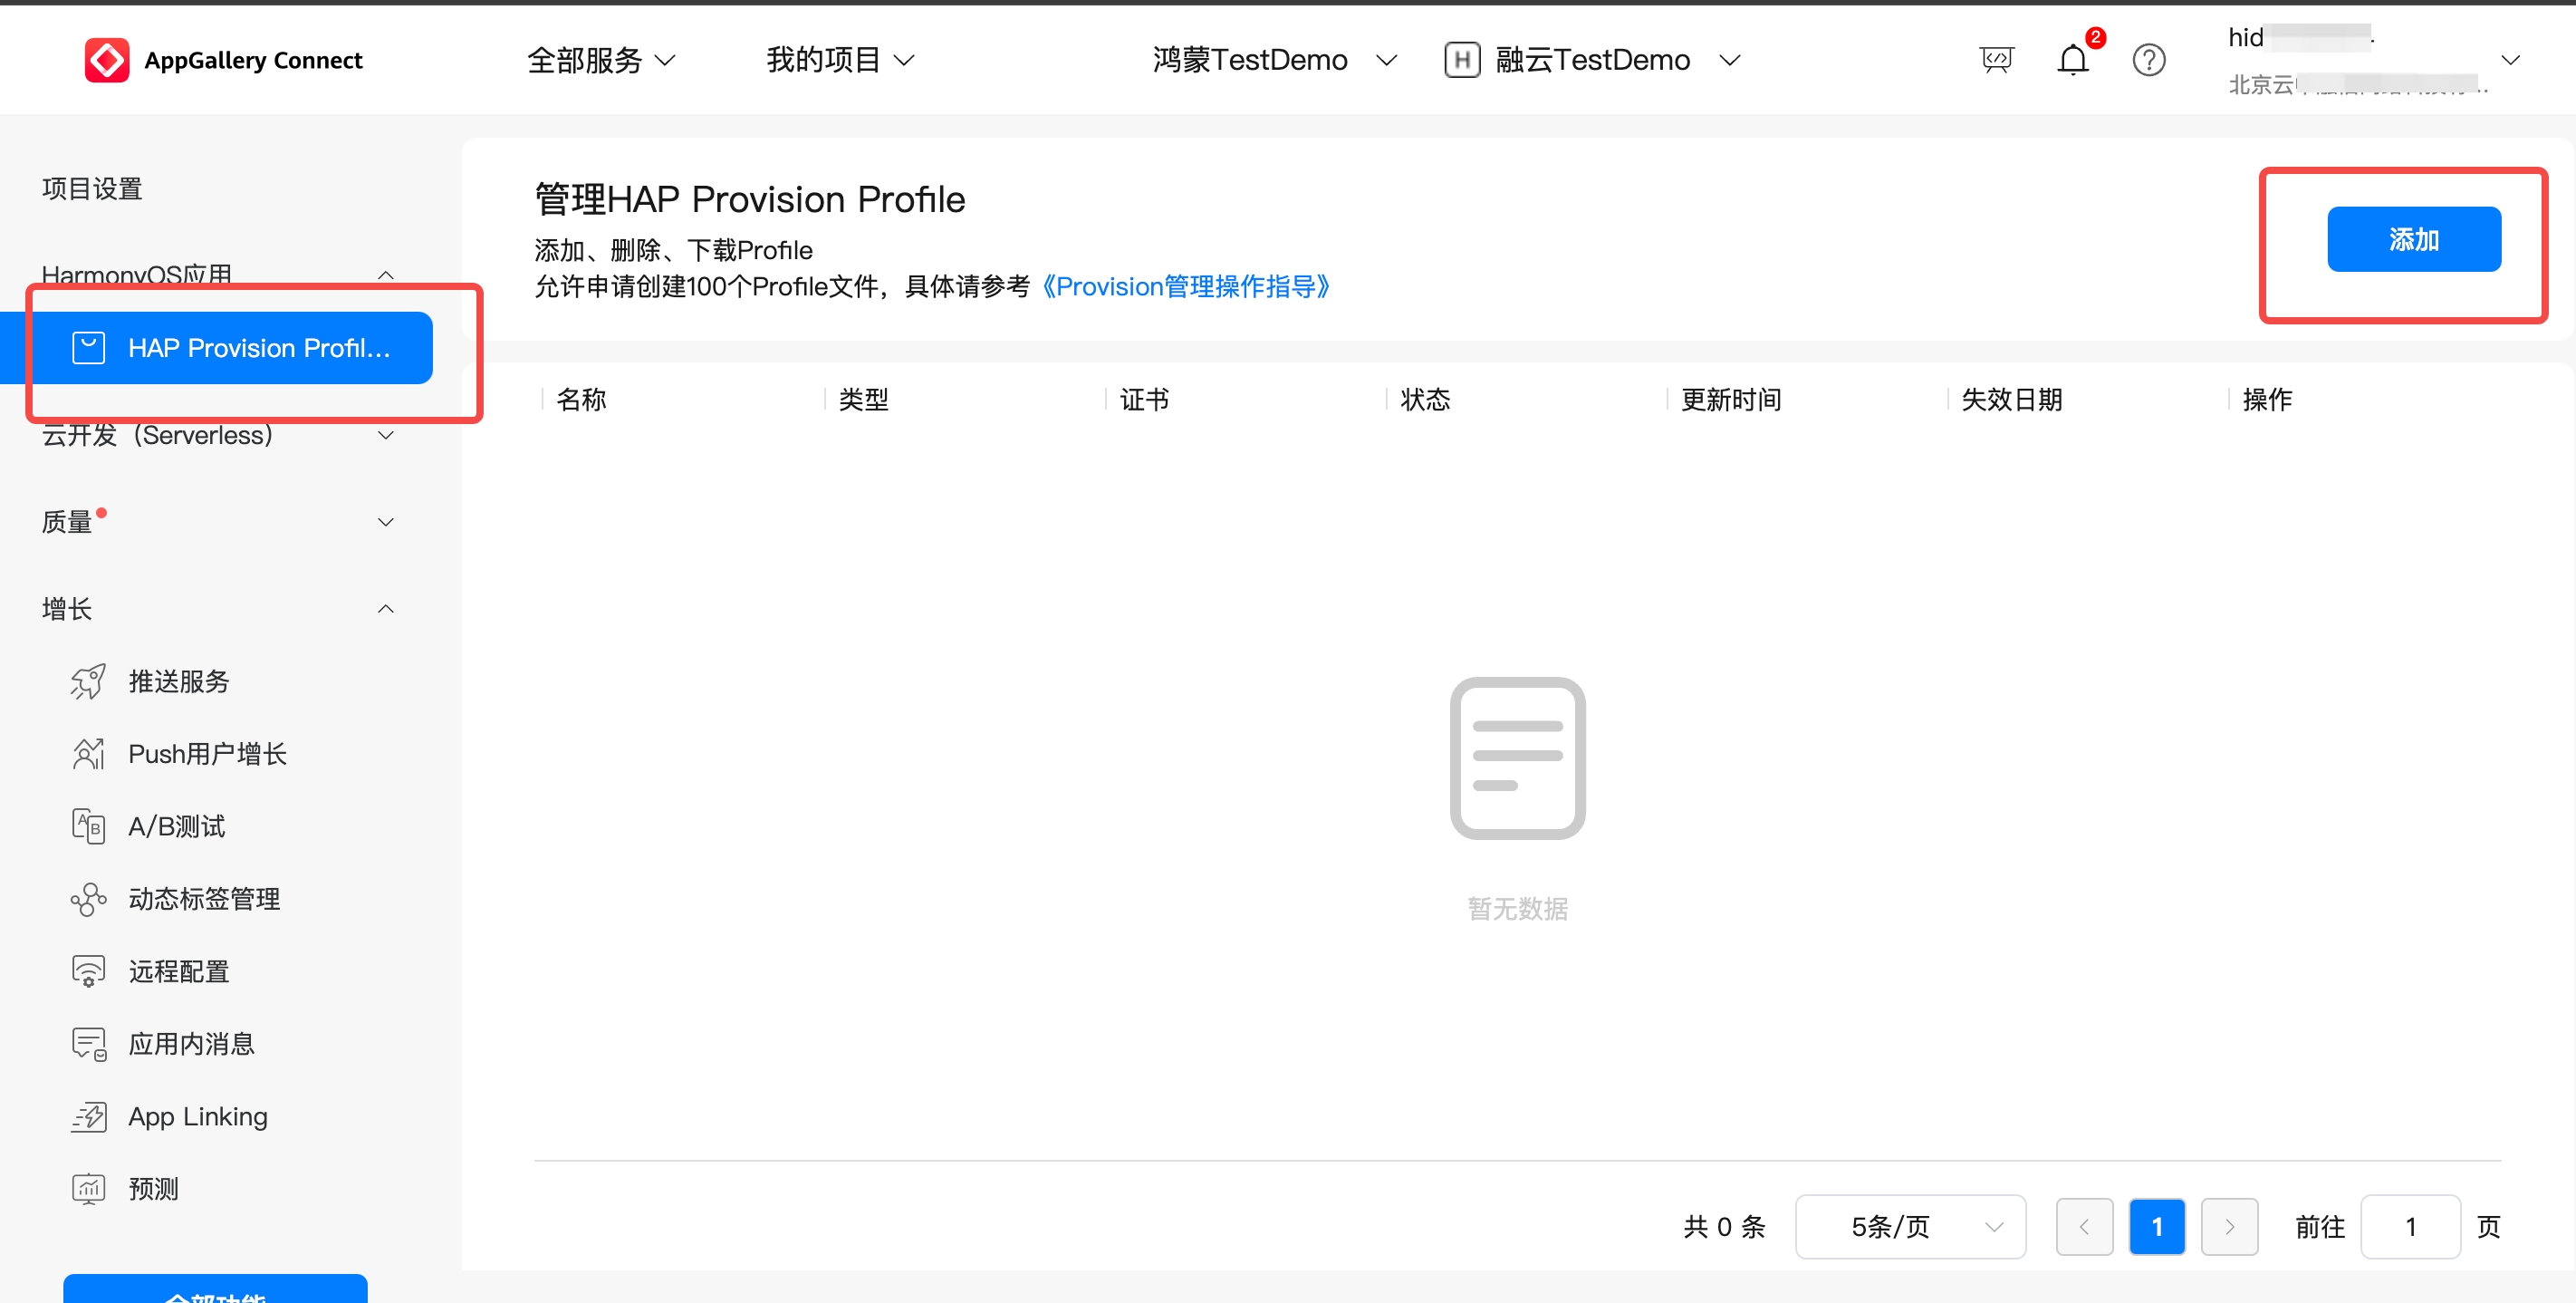Image resolution: width=2576 pixels, height=1303 pixels.
Task: Collapse the 增长 section
Action: pos(385,609)
